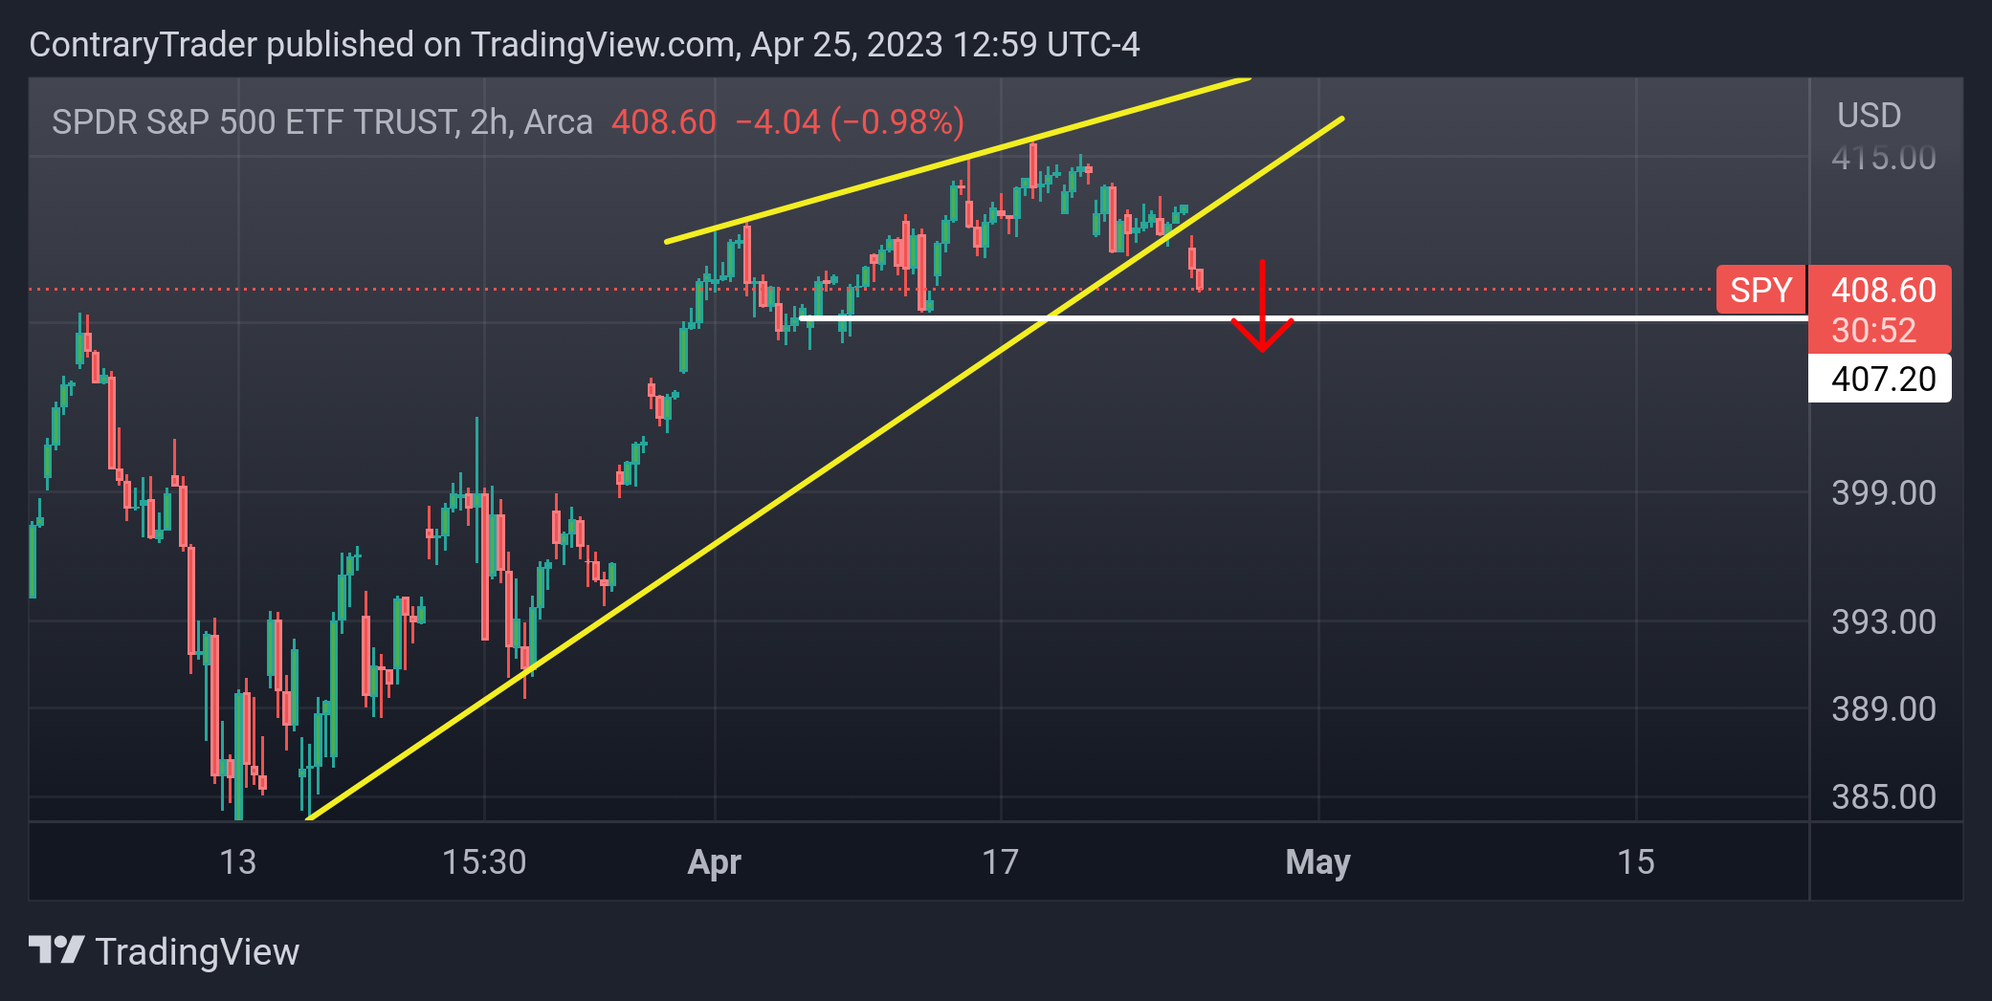Click the TradingView logo icon

click(56, 950)
